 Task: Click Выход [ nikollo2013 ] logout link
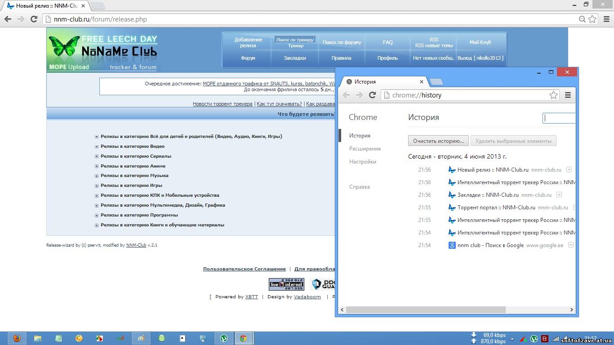pos(480,58)
